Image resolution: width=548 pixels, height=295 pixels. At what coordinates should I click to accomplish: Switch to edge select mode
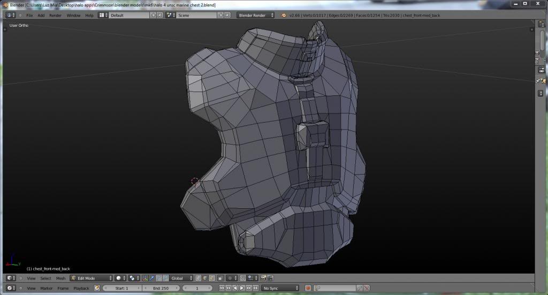(x=205, y=278)
